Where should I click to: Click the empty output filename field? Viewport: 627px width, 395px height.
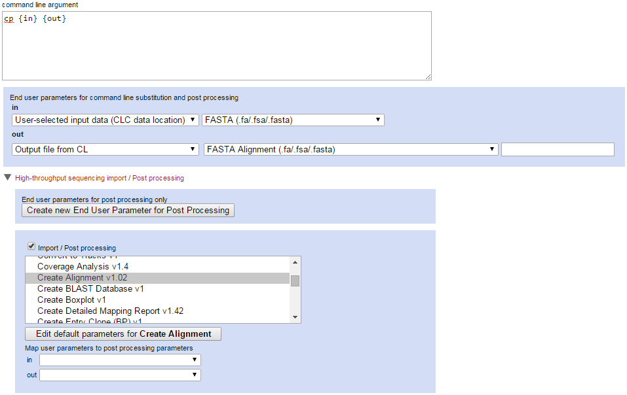557,149
